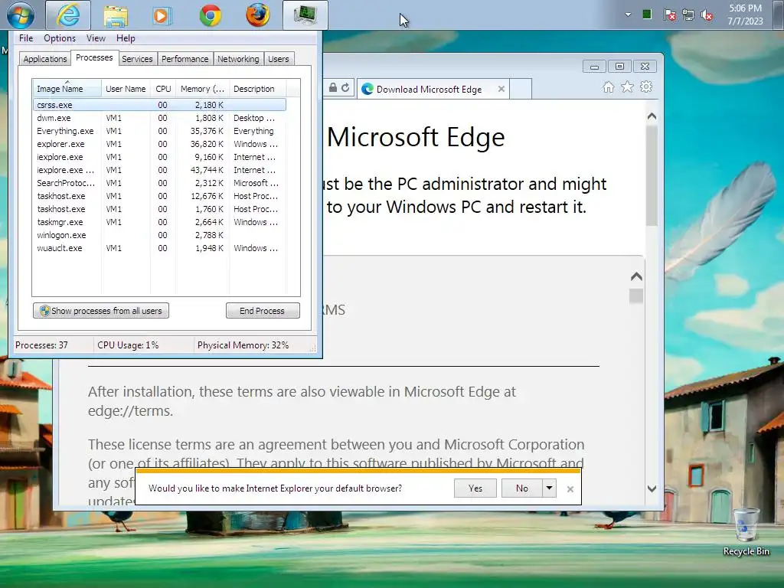Select taskhost.exe row using 12,676 K
Screen dimensions: 784x588
tap(159, 196)
